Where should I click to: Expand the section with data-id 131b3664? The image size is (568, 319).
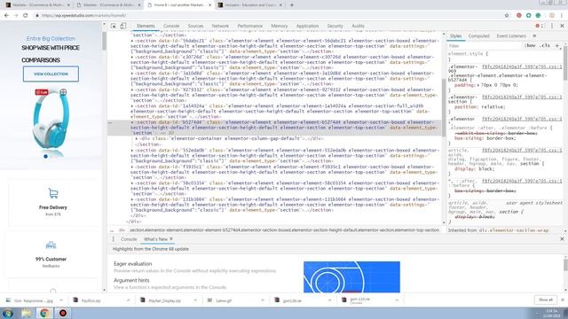coord(132,199)
